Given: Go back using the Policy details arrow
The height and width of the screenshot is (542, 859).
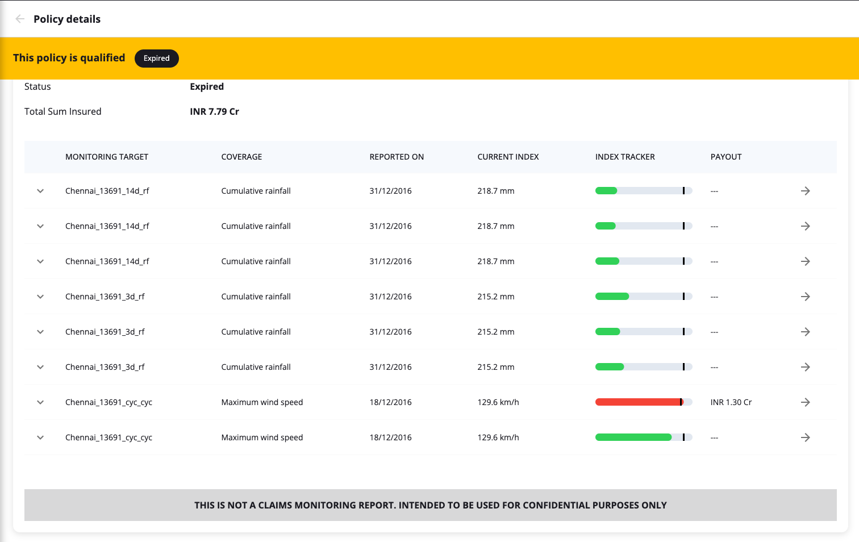Looking at the screenshot, I should click(x=20, y=19).
